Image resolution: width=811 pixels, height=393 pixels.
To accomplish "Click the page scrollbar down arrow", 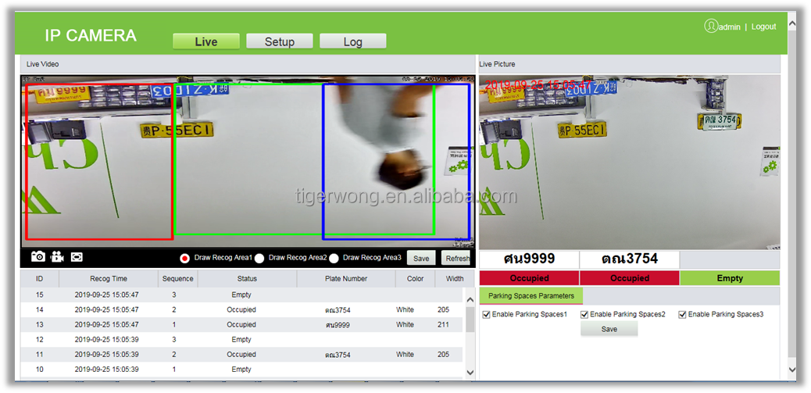I will (x=792, y=369).
